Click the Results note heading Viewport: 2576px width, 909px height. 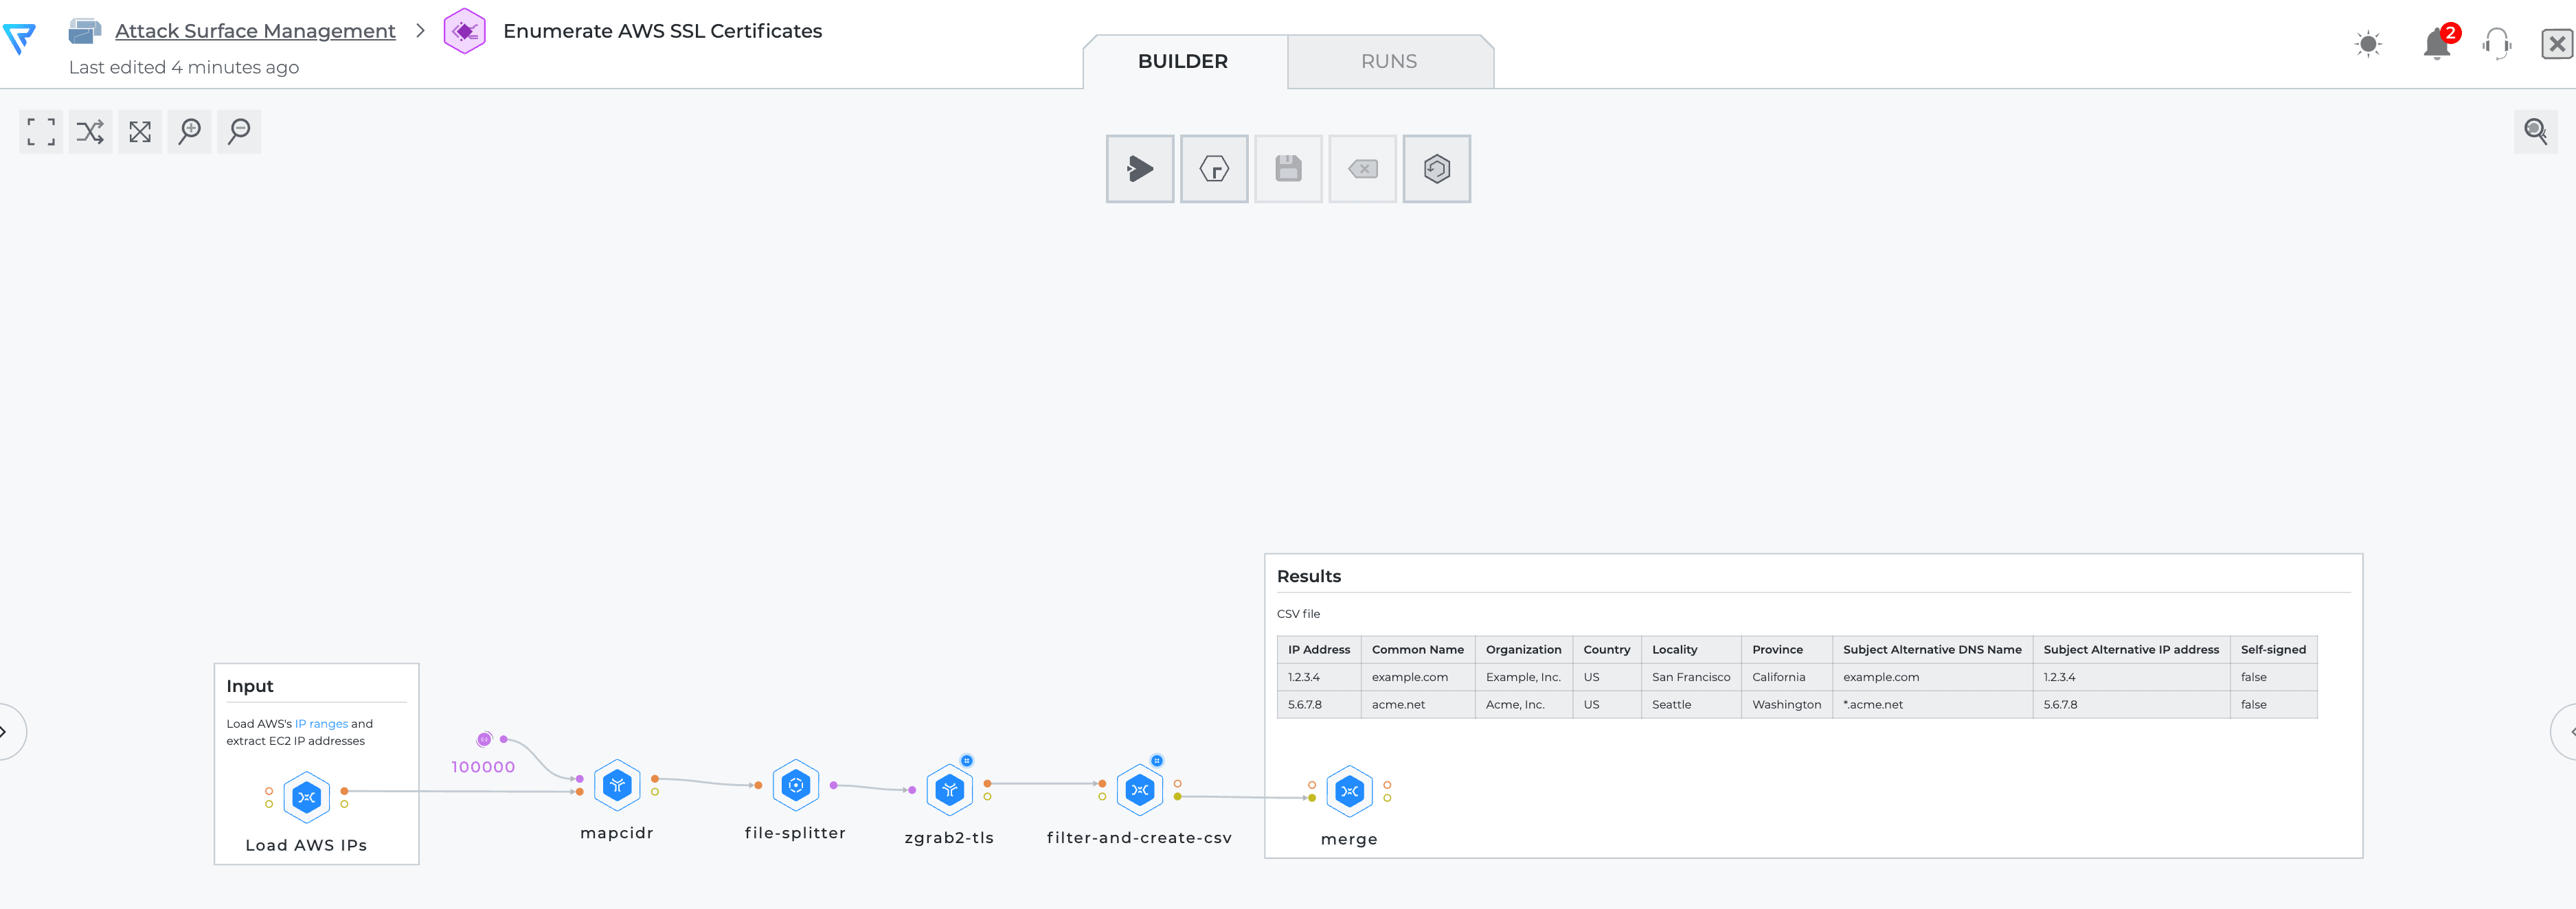tap(1309, 576)
